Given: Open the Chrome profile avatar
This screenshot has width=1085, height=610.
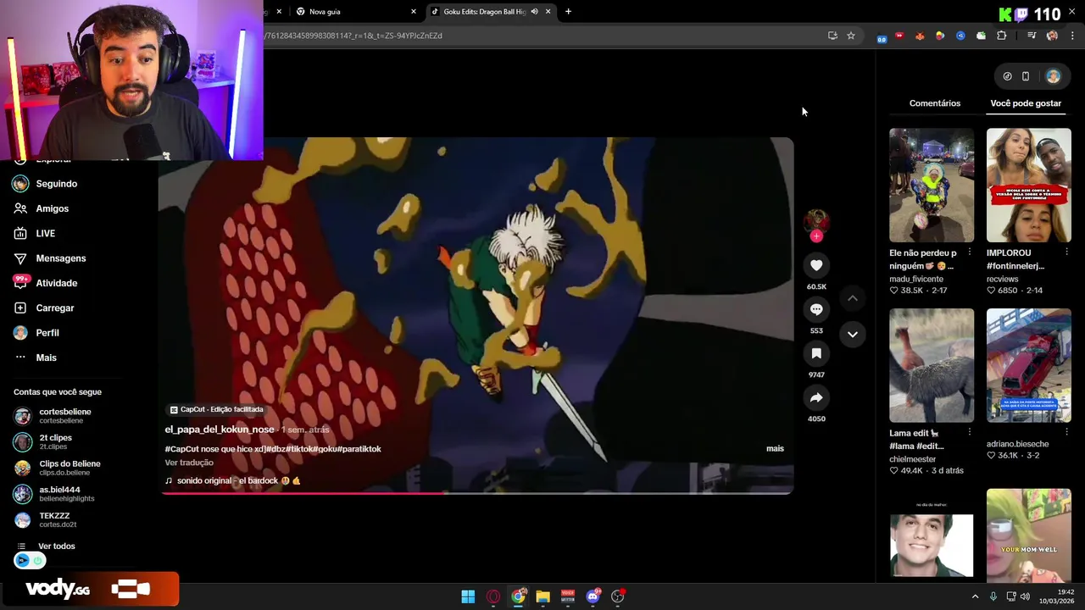Looking at the screenshot, I should click(1052, 36).
